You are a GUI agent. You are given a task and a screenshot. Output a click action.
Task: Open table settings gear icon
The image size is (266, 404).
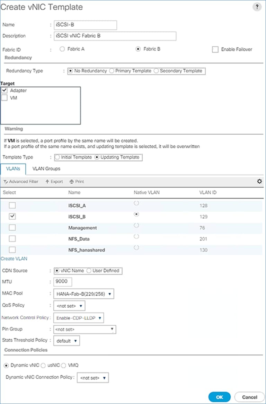(x=259, y=182)
